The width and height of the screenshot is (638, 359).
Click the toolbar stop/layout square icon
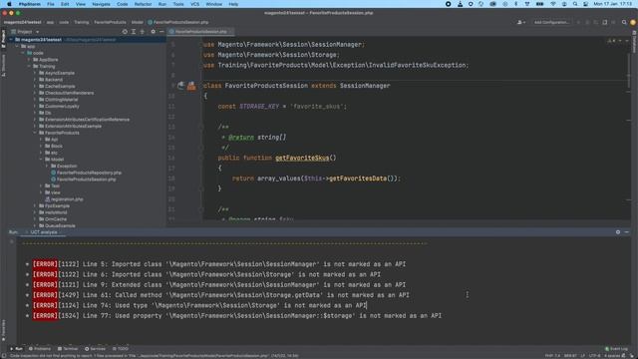coord(605,22)
